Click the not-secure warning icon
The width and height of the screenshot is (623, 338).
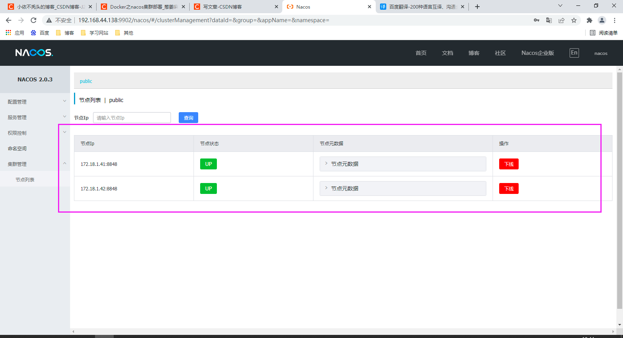tap(49, 20)
